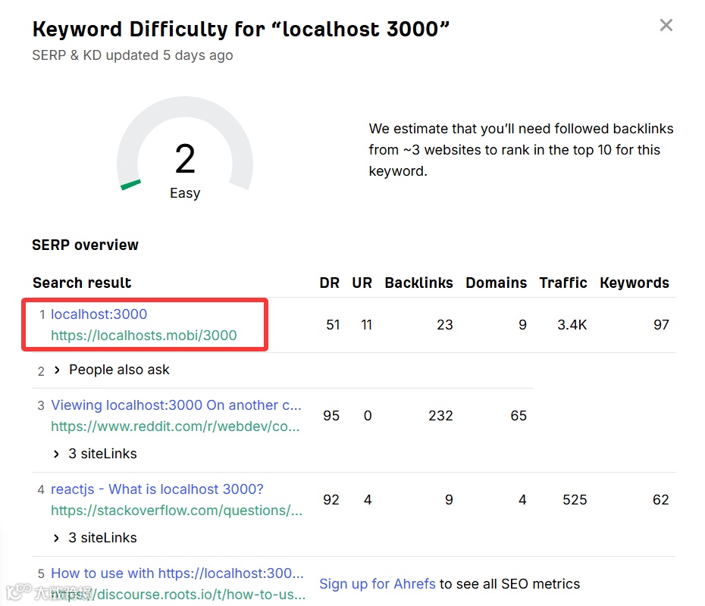The width and height of the screenshot is (705, 606).
Task: Open the stackoverflow.com questions URL
Action: coord(177,511)
